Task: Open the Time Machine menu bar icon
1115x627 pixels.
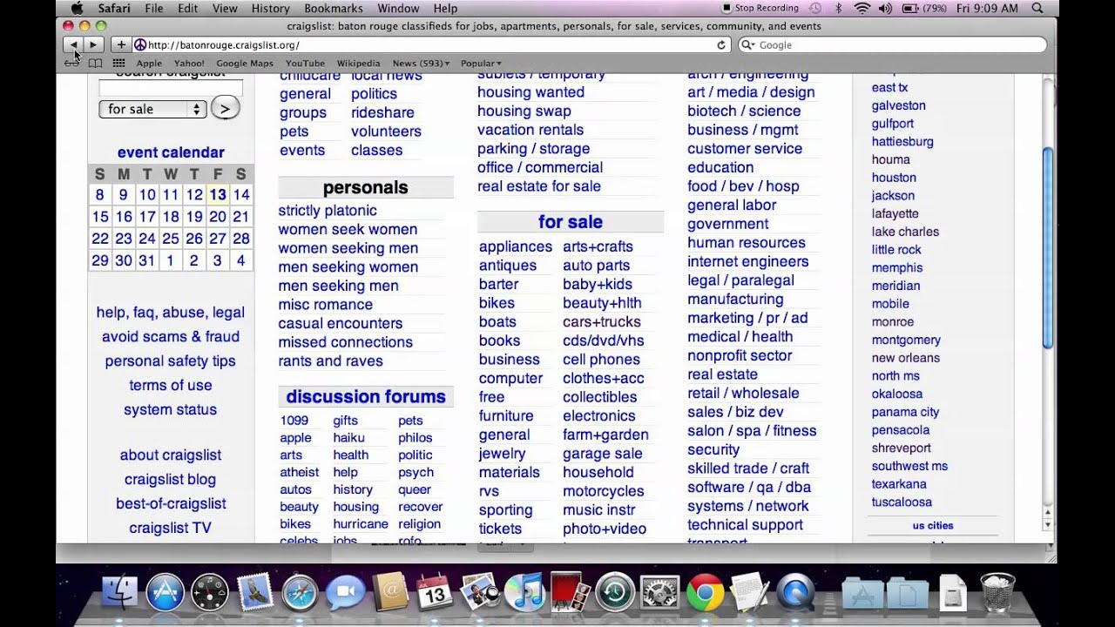Action: pos(814,8)
